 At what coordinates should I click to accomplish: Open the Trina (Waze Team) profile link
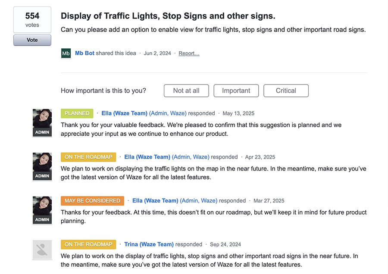[x=149, y=244]
